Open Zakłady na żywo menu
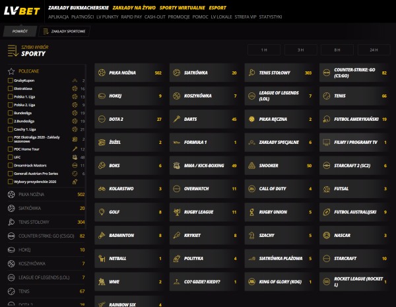This screenshot has width=396, height=307. (134, 8)
